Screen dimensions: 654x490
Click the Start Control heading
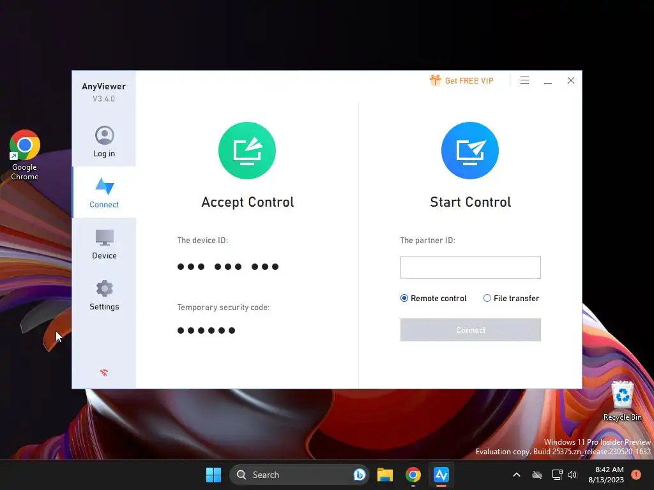click(x=471, y=202)
